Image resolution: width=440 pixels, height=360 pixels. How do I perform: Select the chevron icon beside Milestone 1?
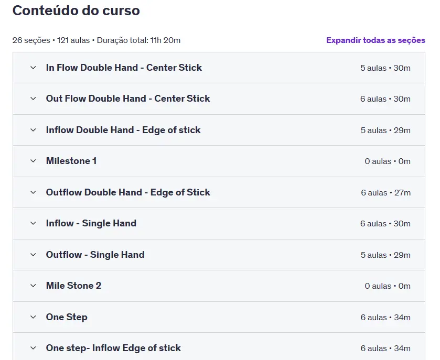pos(32,161)
